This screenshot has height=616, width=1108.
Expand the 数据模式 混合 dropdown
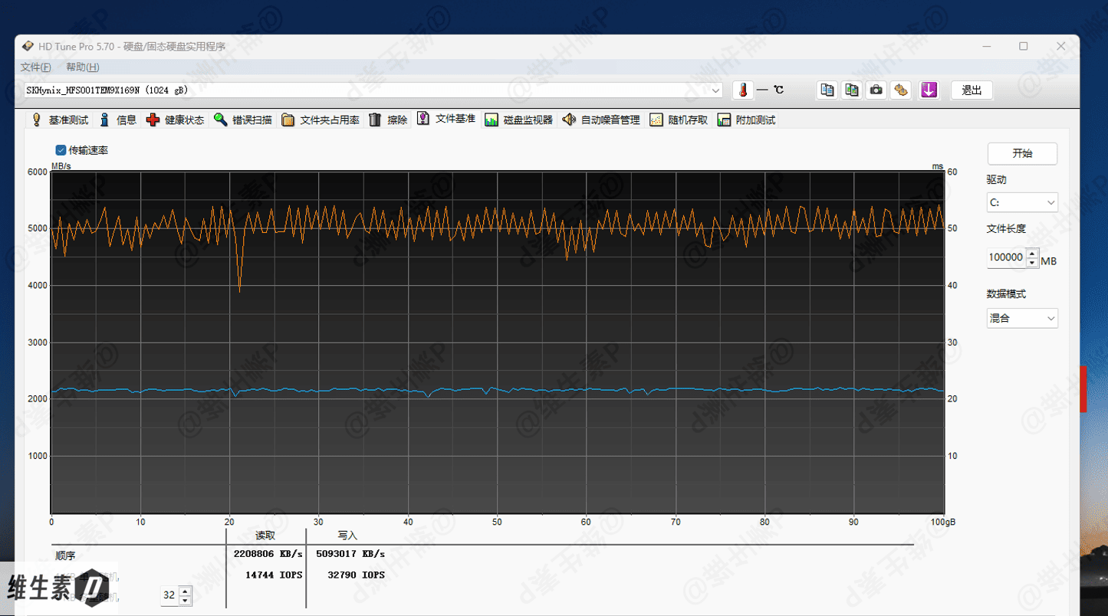(1022, 319)
